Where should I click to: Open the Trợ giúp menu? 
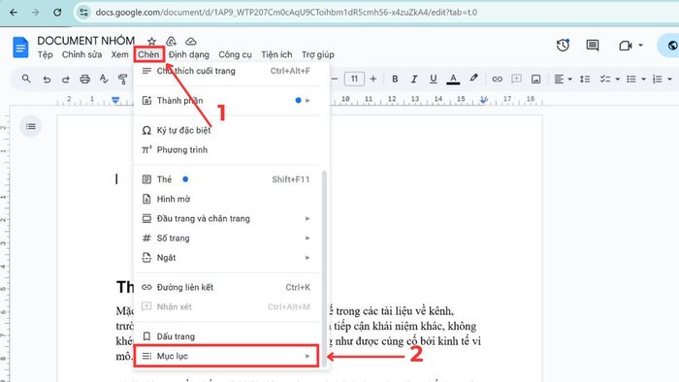pos(318,54)
